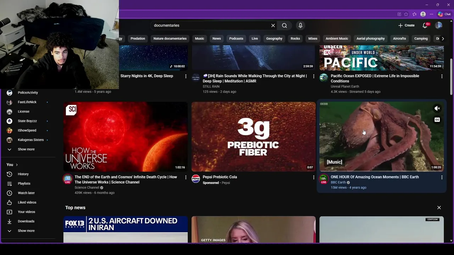Select the Mixes filter chip
Screen dimensions: 454x255
313,39
